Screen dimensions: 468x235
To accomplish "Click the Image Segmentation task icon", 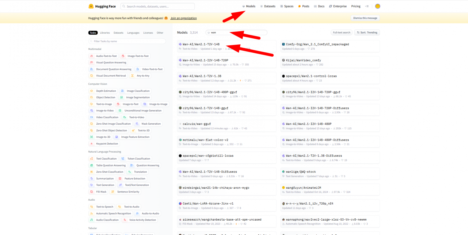I will pos(121,97).
